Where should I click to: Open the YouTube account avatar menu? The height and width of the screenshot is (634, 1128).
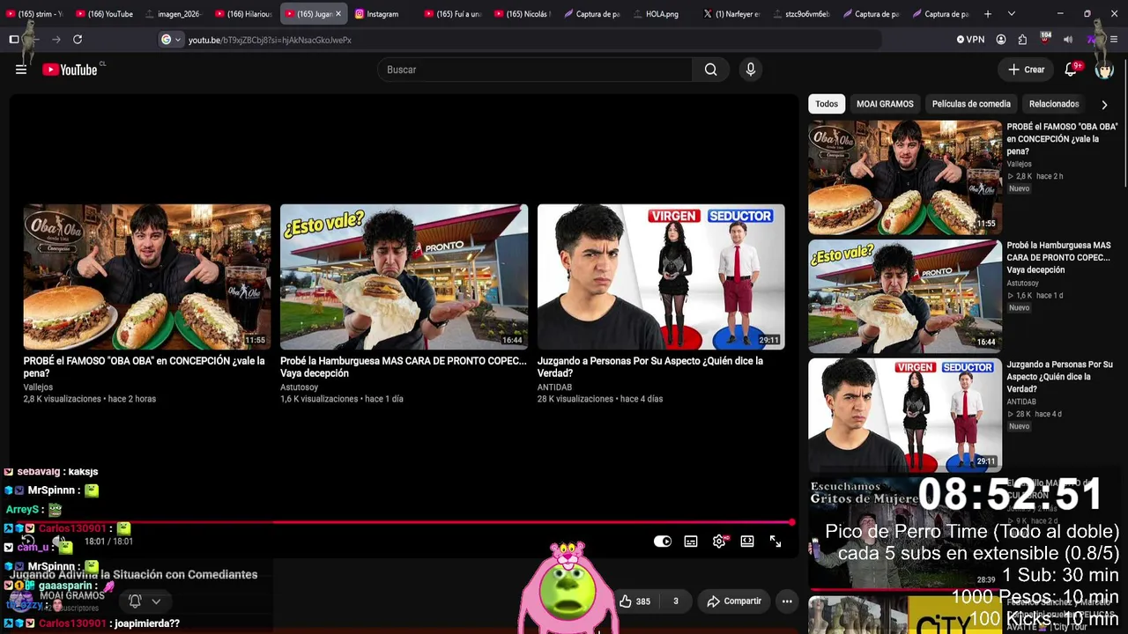pyautogui.click(x=1104, y=70)
